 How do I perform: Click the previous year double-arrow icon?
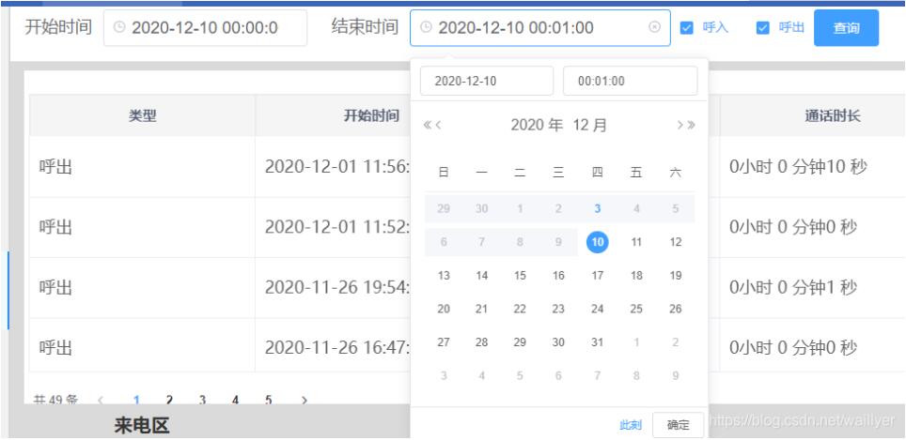(x=427, y=125)
